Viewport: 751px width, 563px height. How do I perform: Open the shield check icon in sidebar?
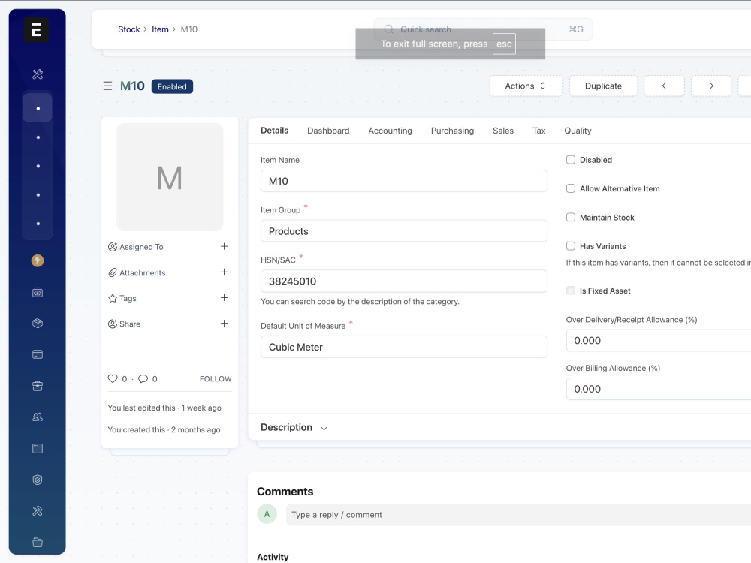[x=38, y=480]
